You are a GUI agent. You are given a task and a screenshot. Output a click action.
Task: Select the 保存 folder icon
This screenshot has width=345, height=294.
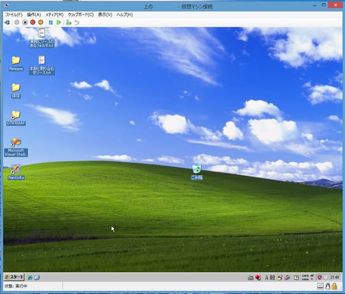point(16,90)
